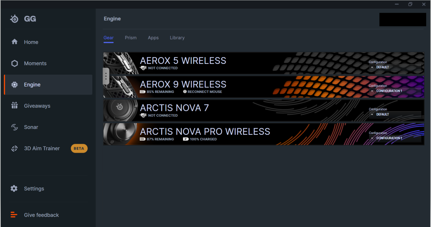Click the 85% REMAINING text
Image resolution: width=431 pixels, height=227 pixels.
point(161,92)
